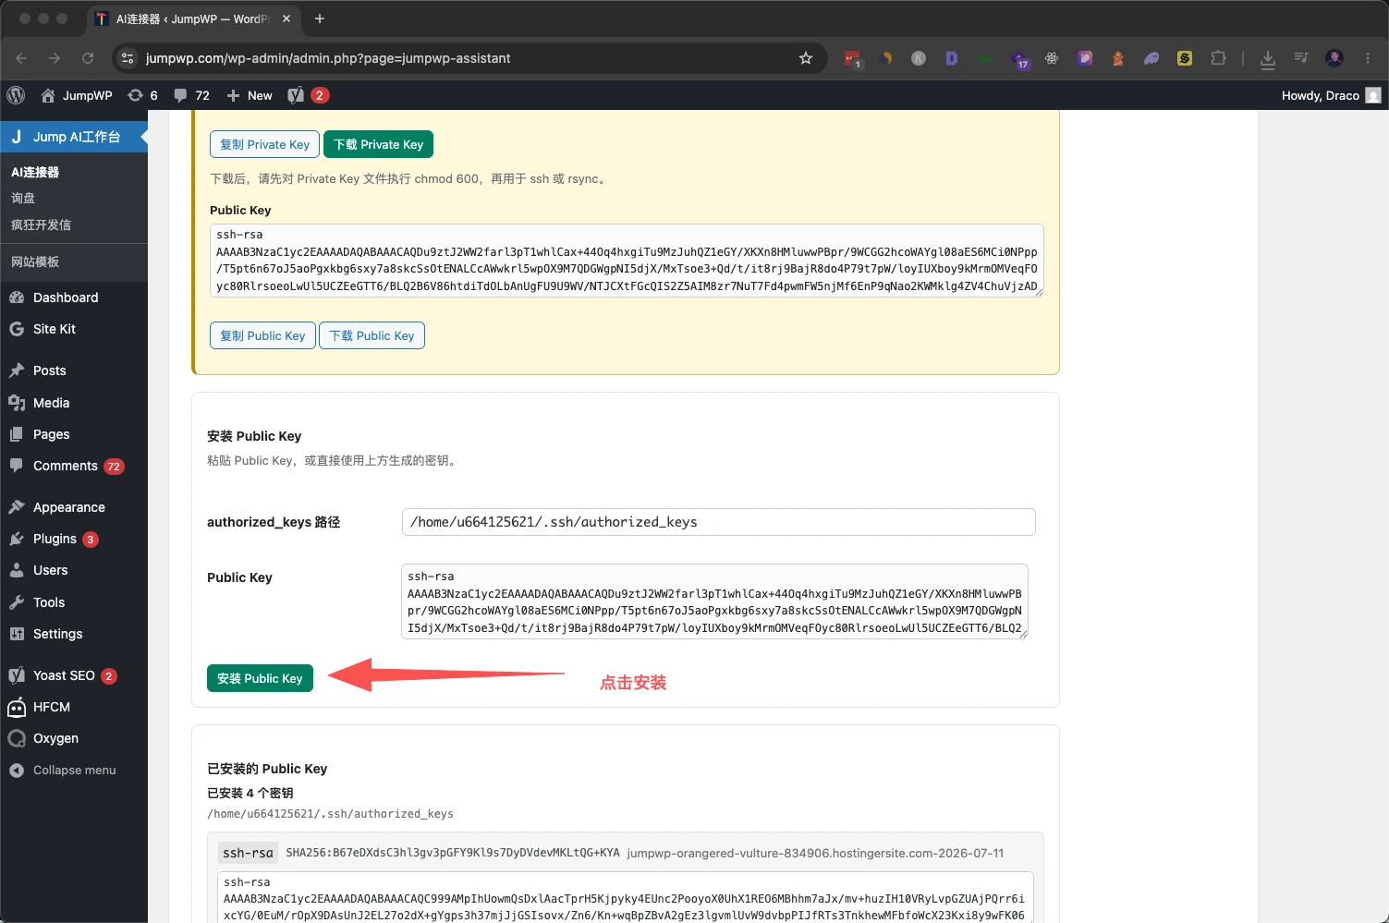Open the New content menu in admin bar

(250, 95)
